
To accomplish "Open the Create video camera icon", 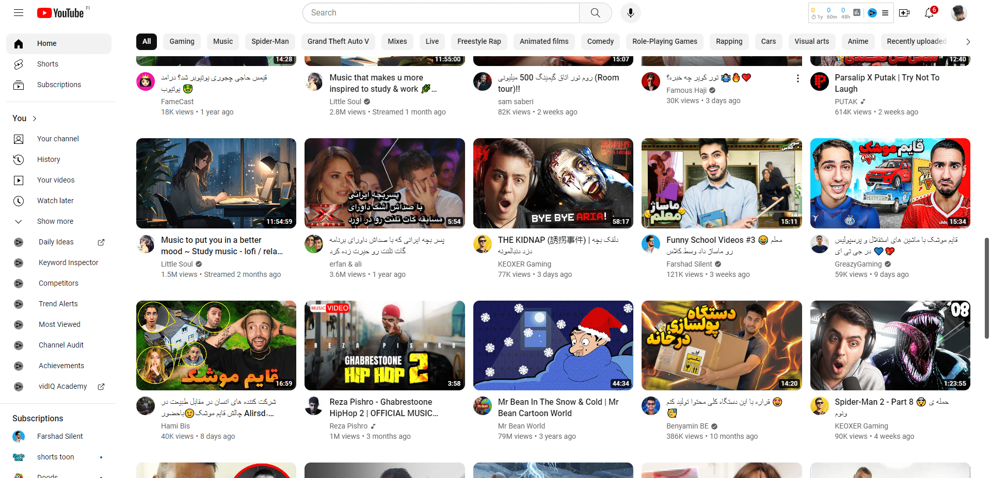I will click(x=904, y=13).
